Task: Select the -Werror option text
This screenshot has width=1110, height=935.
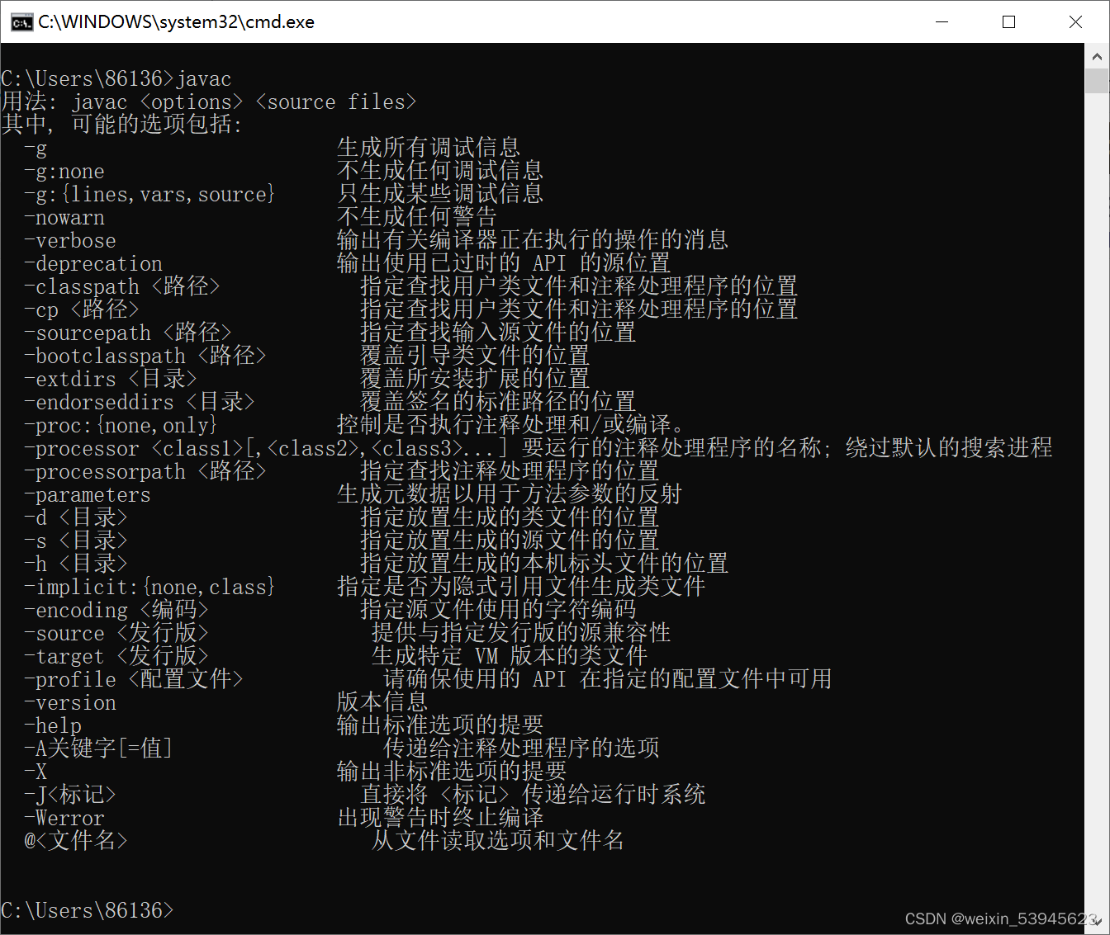Action: [x=64, y=817]
